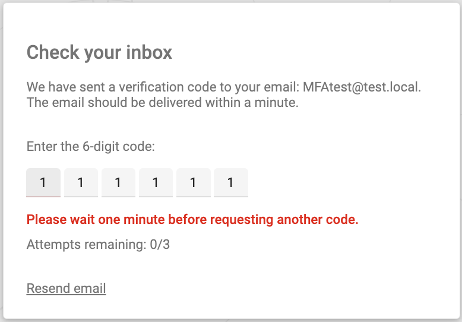
Task: Click the fourth digit code box
Action: pos(156,183)
